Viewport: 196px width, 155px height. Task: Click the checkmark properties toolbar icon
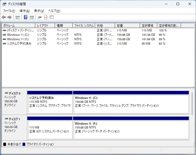point(46,17)
